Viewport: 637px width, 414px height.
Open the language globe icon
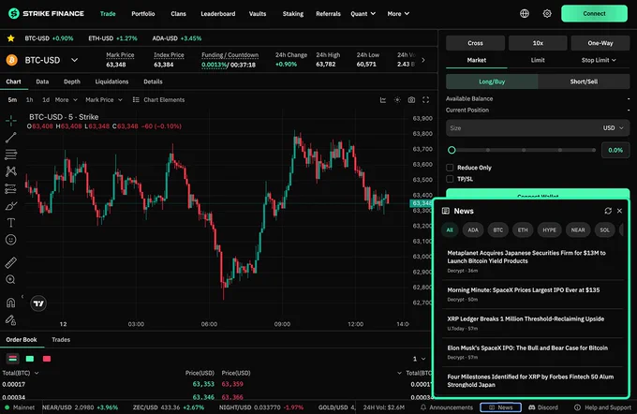point(525,14)
